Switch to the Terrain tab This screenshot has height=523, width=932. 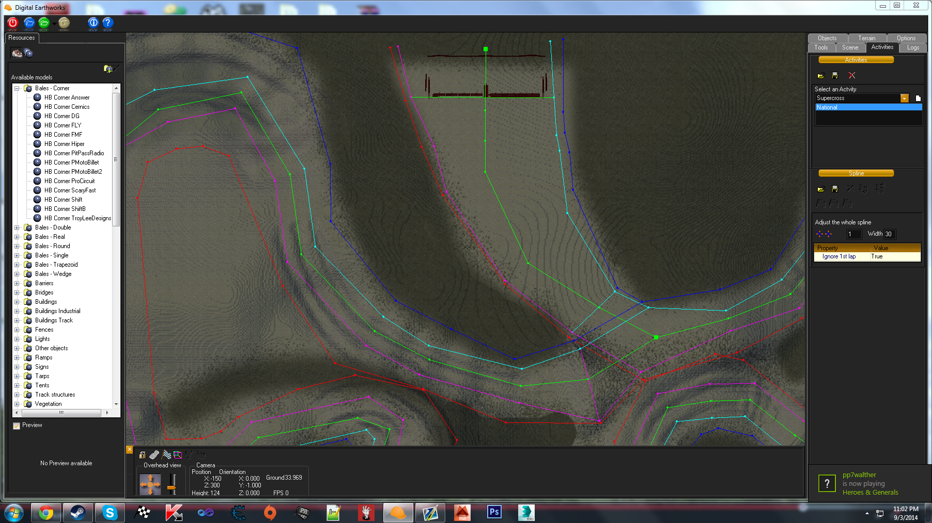[867, 38]
